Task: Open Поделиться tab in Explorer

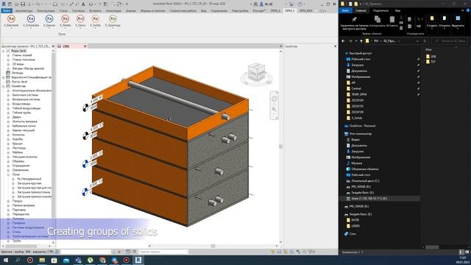Action: click(x=380, y=10)
